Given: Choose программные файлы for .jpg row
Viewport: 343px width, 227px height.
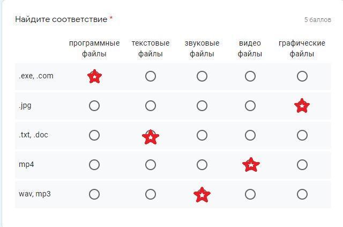Looking at the screenshot, I should pos(94,106).
